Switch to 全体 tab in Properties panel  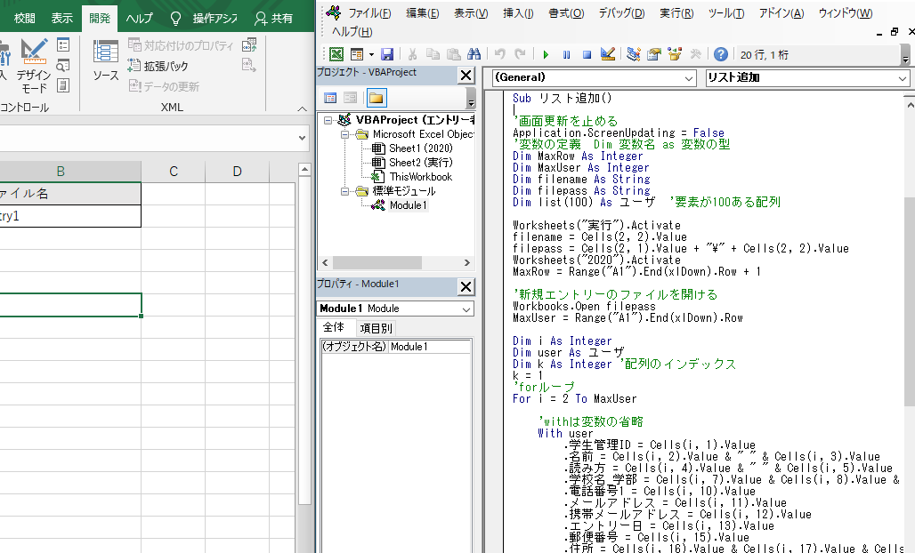(x=334, y=327)
